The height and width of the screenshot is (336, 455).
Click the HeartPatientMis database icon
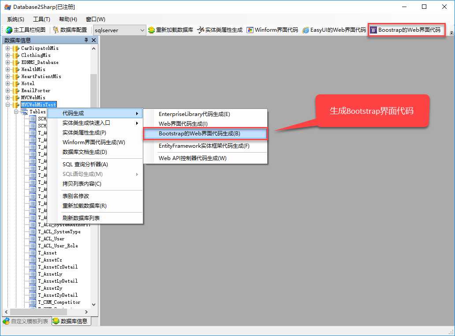click(16, 76)
